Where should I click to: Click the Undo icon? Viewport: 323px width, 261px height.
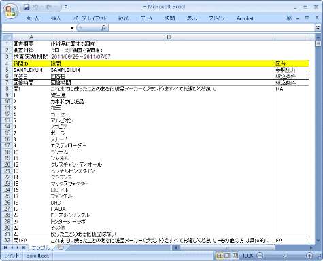coord(36,7)
